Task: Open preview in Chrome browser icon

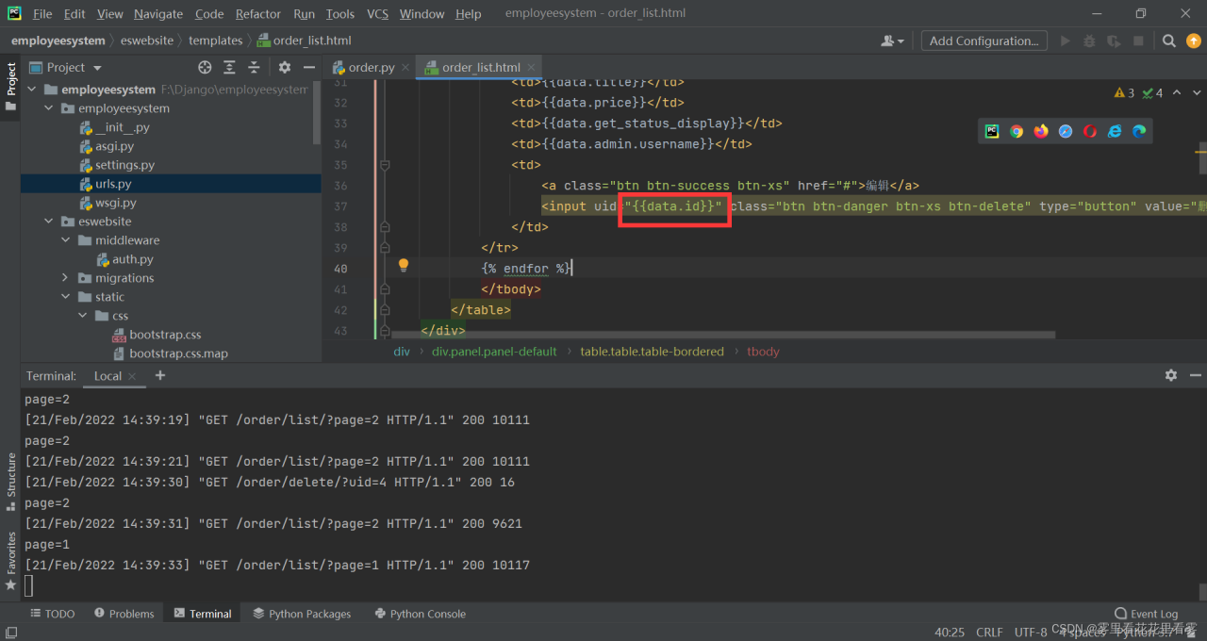Action: (x=1017, y=131)
